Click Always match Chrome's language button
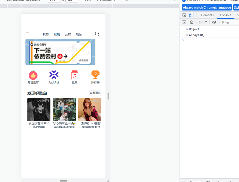 click(x=207, y=7)
